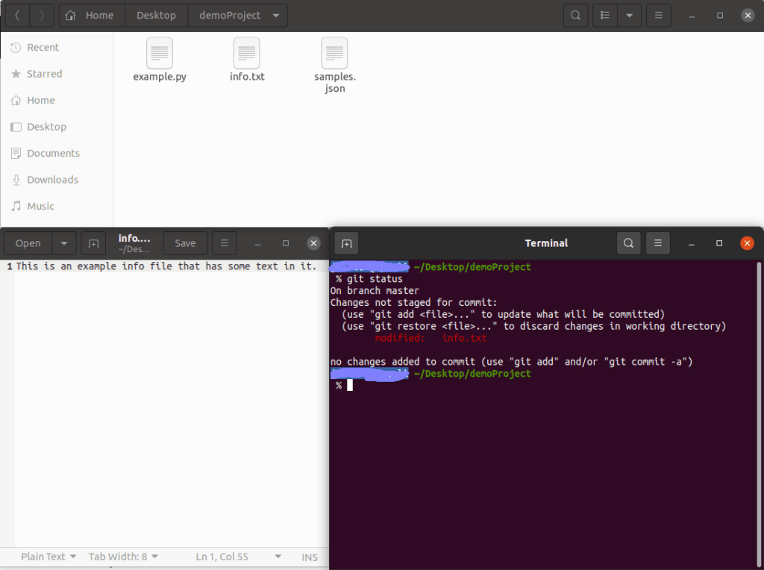Minimize the file manager window
This screenshot has width=764, height=570.
[692, 15]
